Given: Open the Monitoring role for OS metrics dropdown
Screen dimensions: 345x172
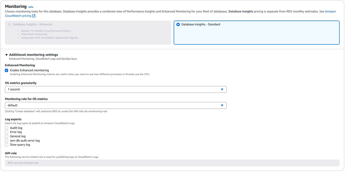Looking at the screenshot, I should point(116,105).
